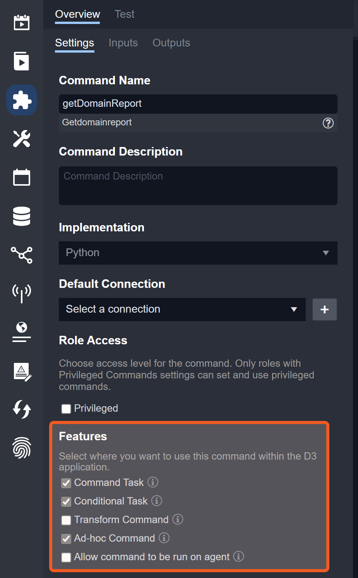Click the antenna broadcast sidebar icon
Screen dimensions: 358x578
click(22, 293)
